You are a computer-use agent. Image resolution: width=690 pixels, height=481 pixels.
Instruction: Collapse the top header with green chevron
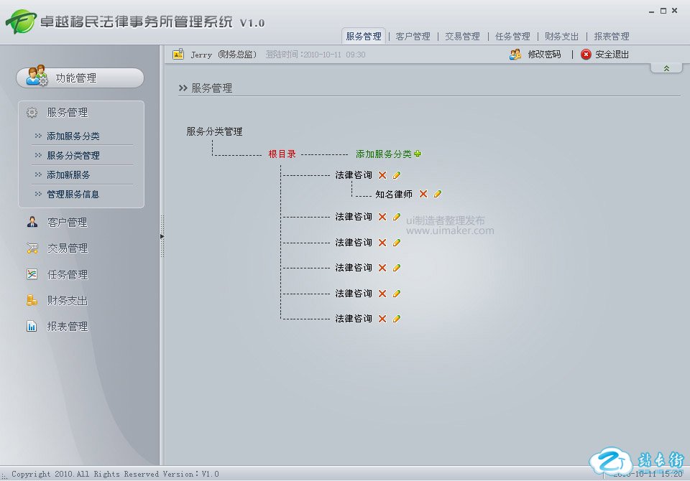[666, 68]
